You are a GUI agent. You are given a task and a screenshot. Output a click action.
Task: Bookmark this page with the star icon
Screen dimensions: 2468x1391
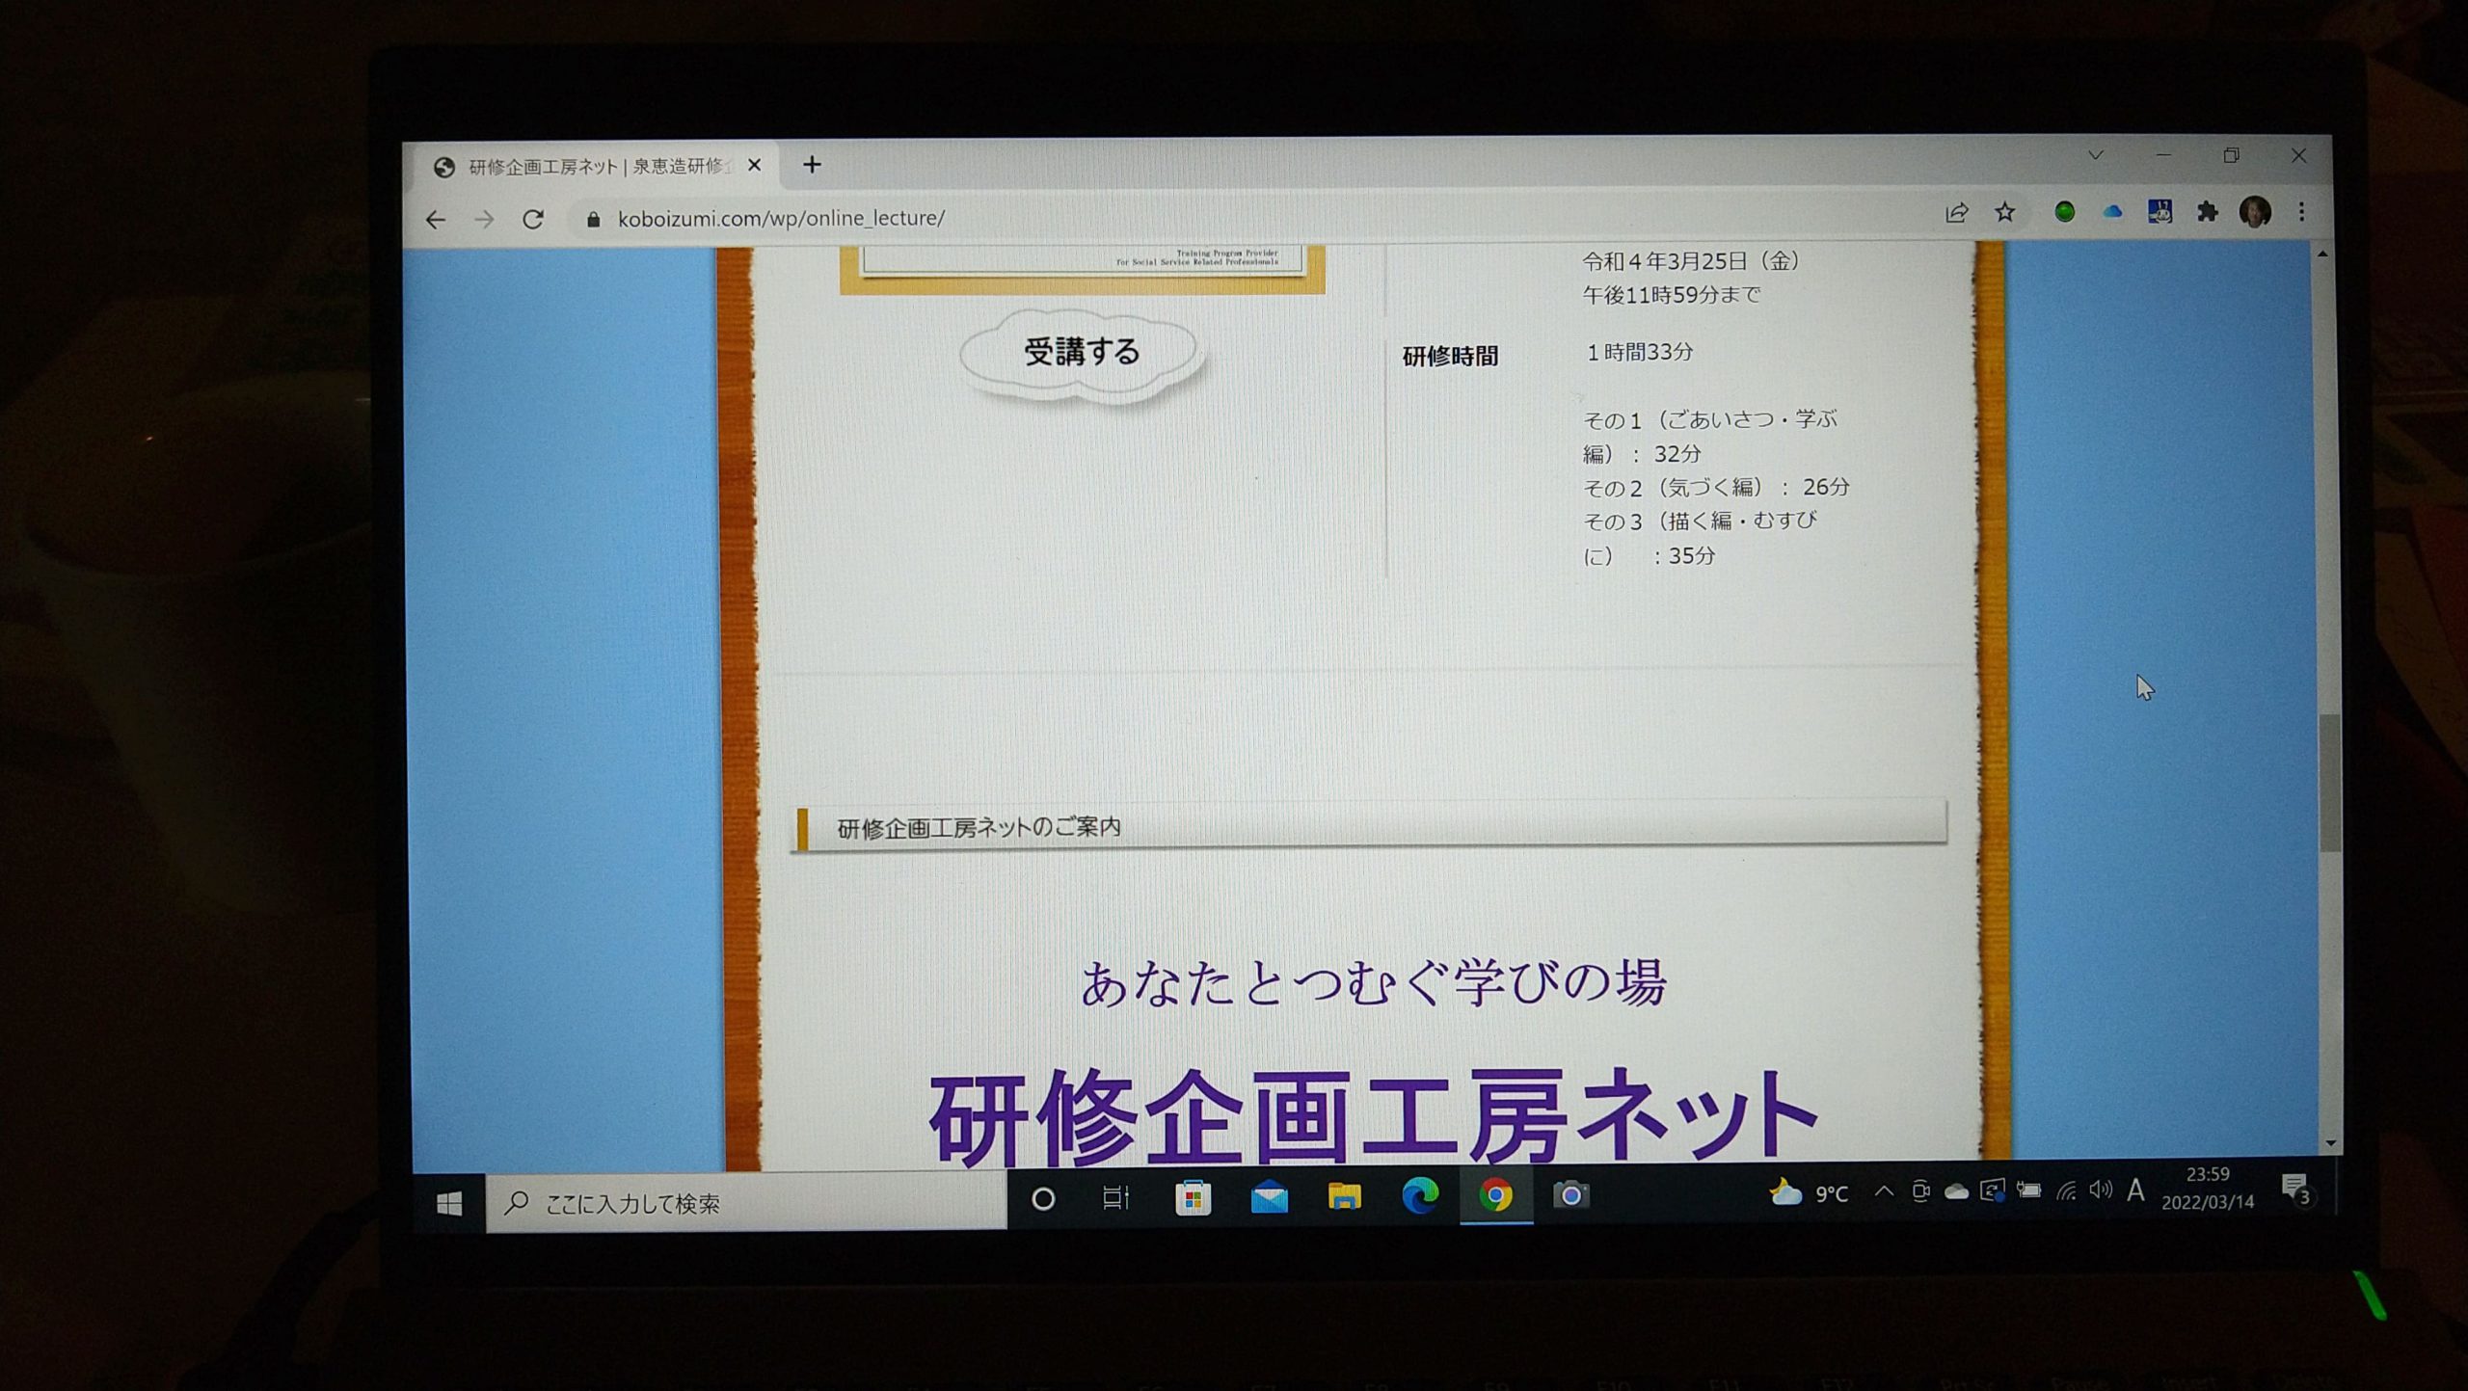(x=2005, y=212)
